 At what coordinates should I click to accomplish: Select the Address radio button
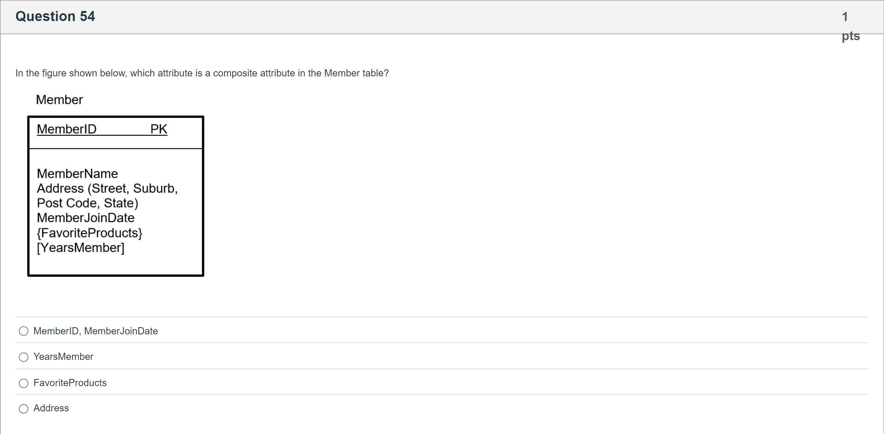coord(24,408)
